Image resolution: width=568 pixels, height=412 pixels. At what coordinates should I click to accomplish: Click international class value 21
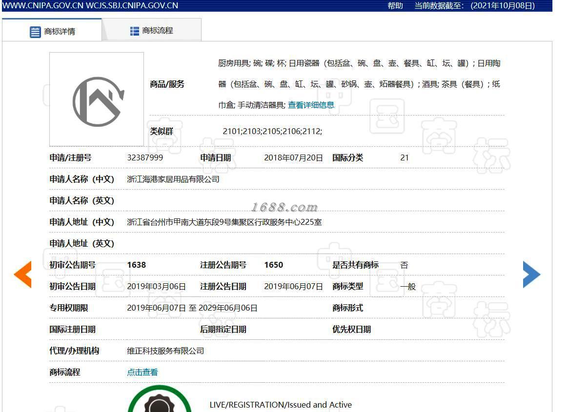pyautogui.click(x=404, y=158)
